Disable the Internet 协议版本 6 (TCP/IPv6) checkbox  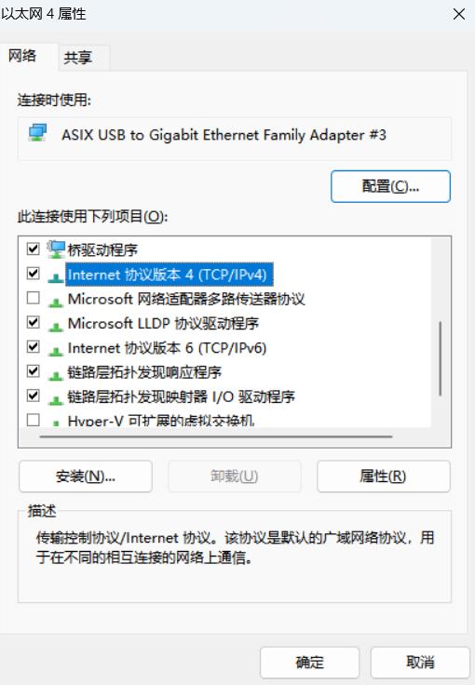34,347
